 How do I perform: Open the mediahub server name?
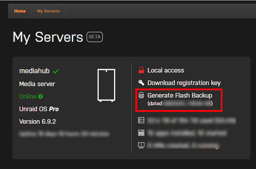34,71
